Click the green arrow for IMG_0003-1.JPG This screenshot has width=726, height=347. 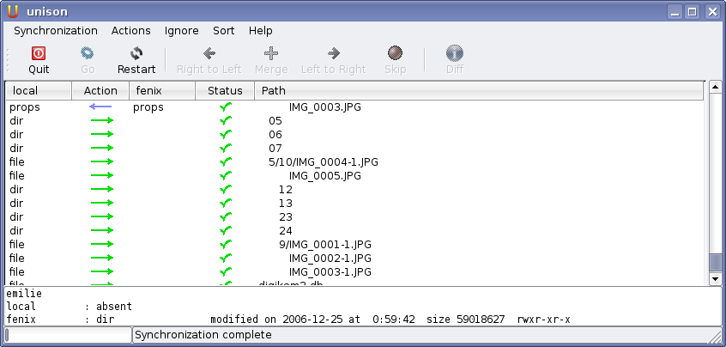point(102,271)
